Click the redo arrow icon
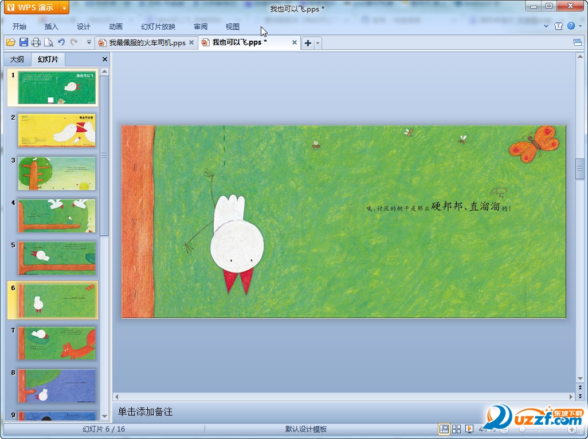 (74, 42)
